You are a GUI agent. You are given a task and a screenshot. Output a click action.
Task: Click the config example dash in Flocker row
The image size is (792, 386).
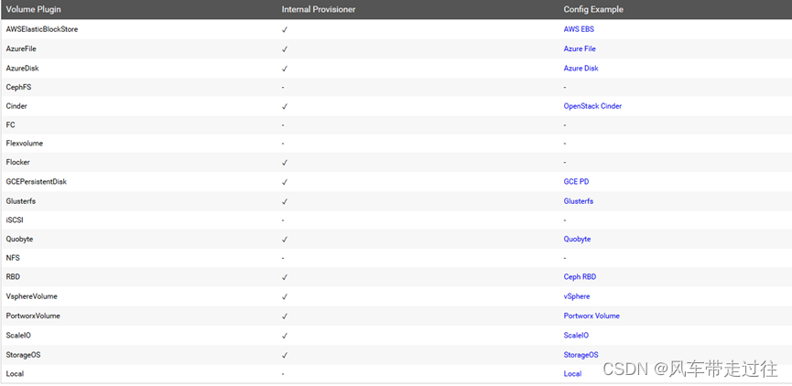565,163
